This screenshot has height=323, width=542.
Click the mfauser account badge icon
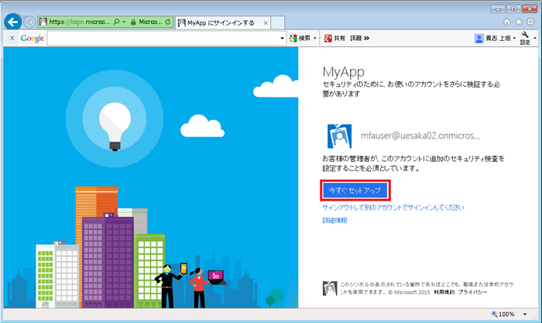[x=339, y=136]
